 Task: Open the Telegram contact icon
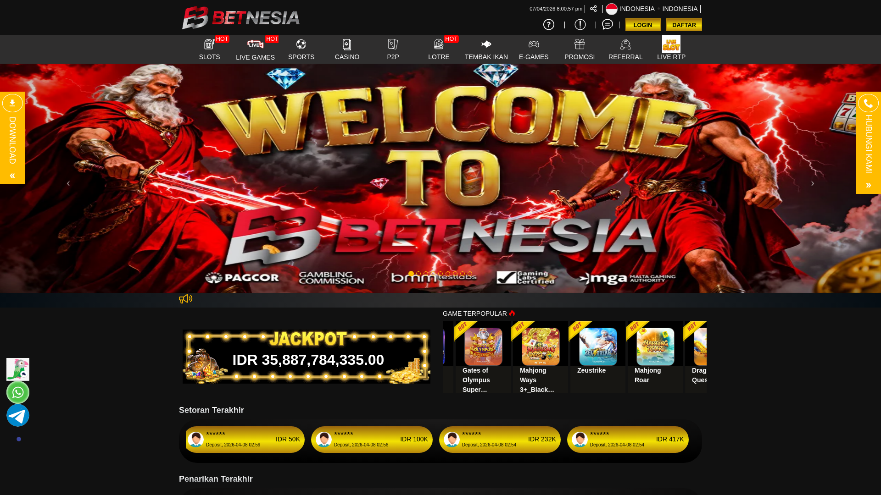pyautogui.click(x=18, y=415)
